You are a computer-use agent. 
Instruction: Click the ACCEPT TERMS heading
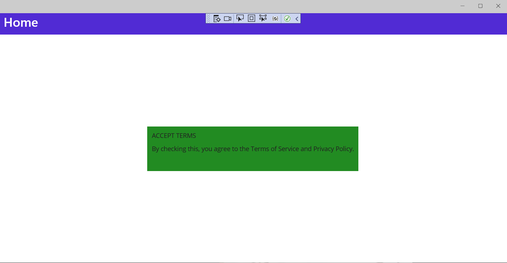(x=174, y=136)
